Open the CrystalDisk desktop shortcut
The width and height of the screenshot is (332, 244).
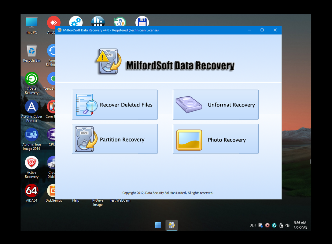[x=51, y=167]
